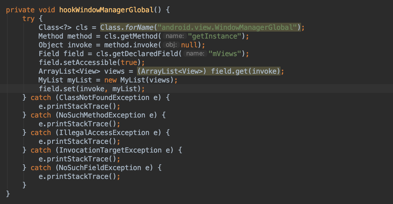This screenshot has height=204, width=393.
Task: Click the string "android.view.WindowManagerGlobal"
Action: (x=227, y=27)
